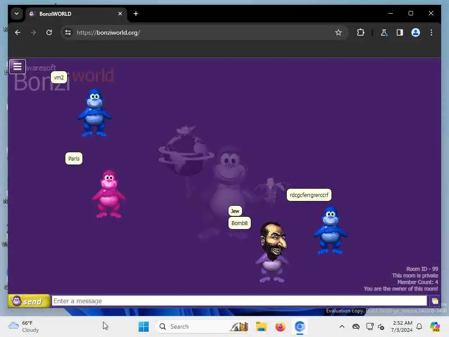This screenshot has width=449, height=337.
Task: Launch Copilot preview from taskbar
Action: (435, 326)
